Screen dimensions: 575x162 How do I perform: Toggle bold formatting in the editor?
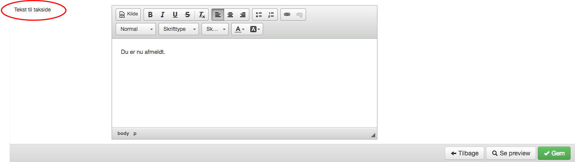pos(150,15)
